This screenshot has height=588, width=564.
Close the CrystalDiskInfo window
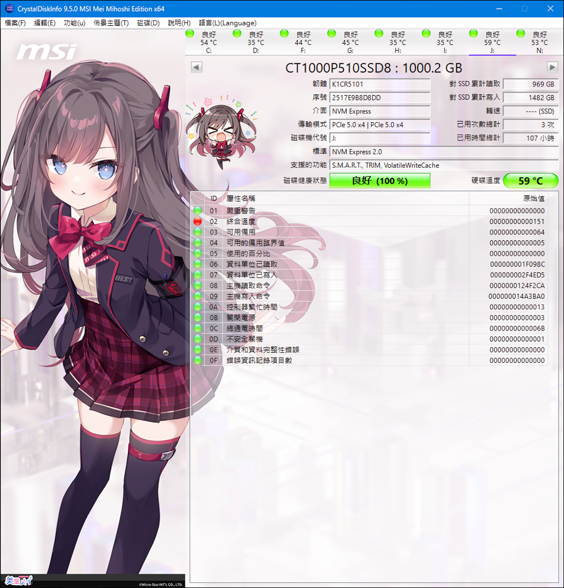coord(551,9)
